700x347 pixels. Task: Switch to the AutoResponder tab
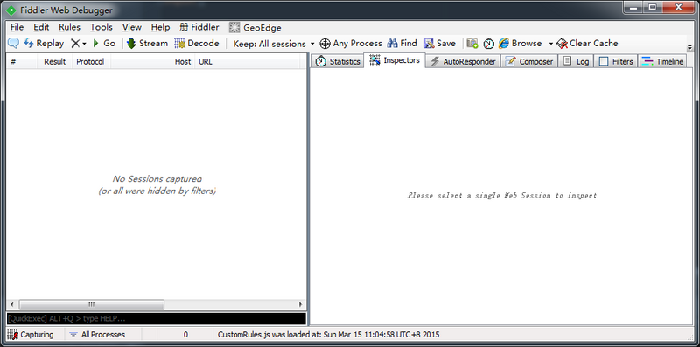463,61
